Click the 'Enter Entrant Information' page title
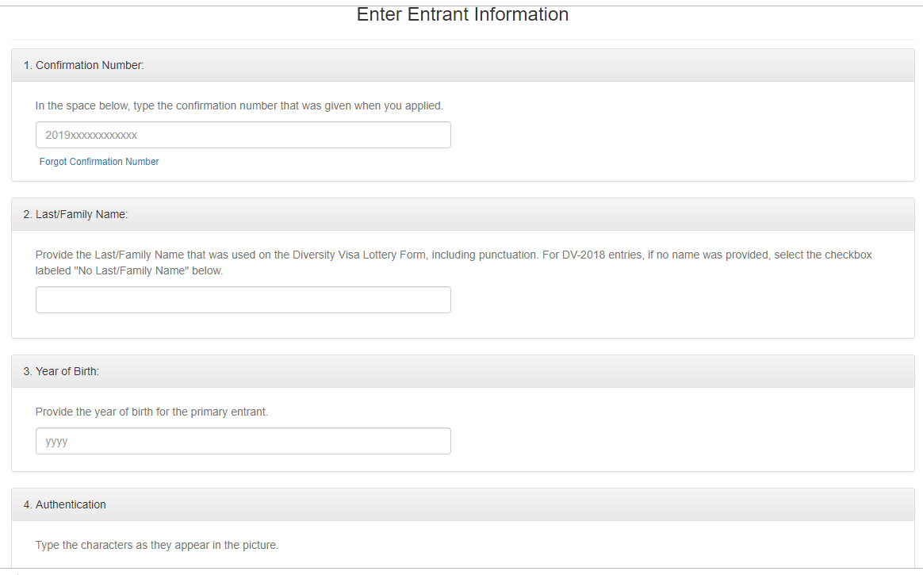923x575 pixels. pos(462,14)
